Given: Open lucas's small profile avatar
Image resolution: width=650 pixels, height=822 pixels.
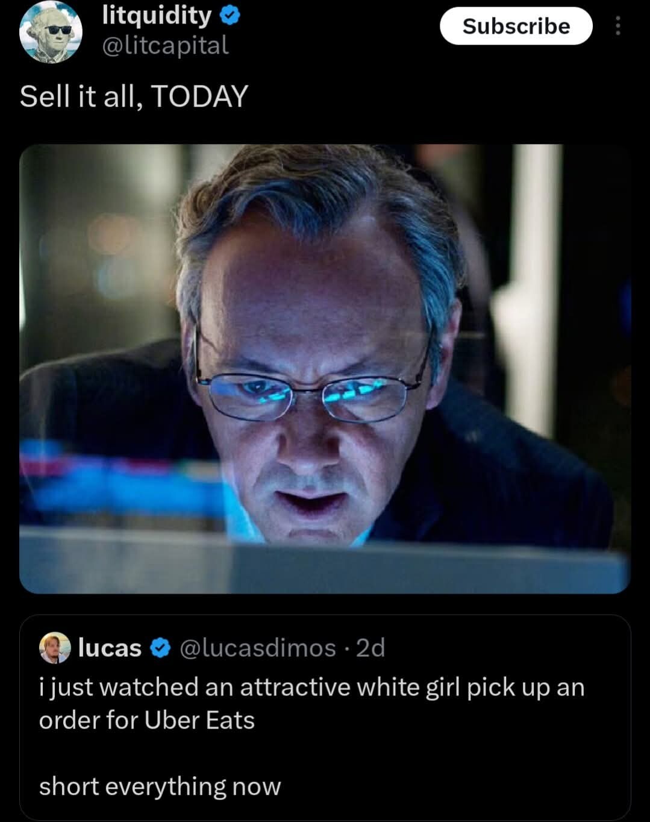Looking at the screenshot, I should [x=55, y=648].
